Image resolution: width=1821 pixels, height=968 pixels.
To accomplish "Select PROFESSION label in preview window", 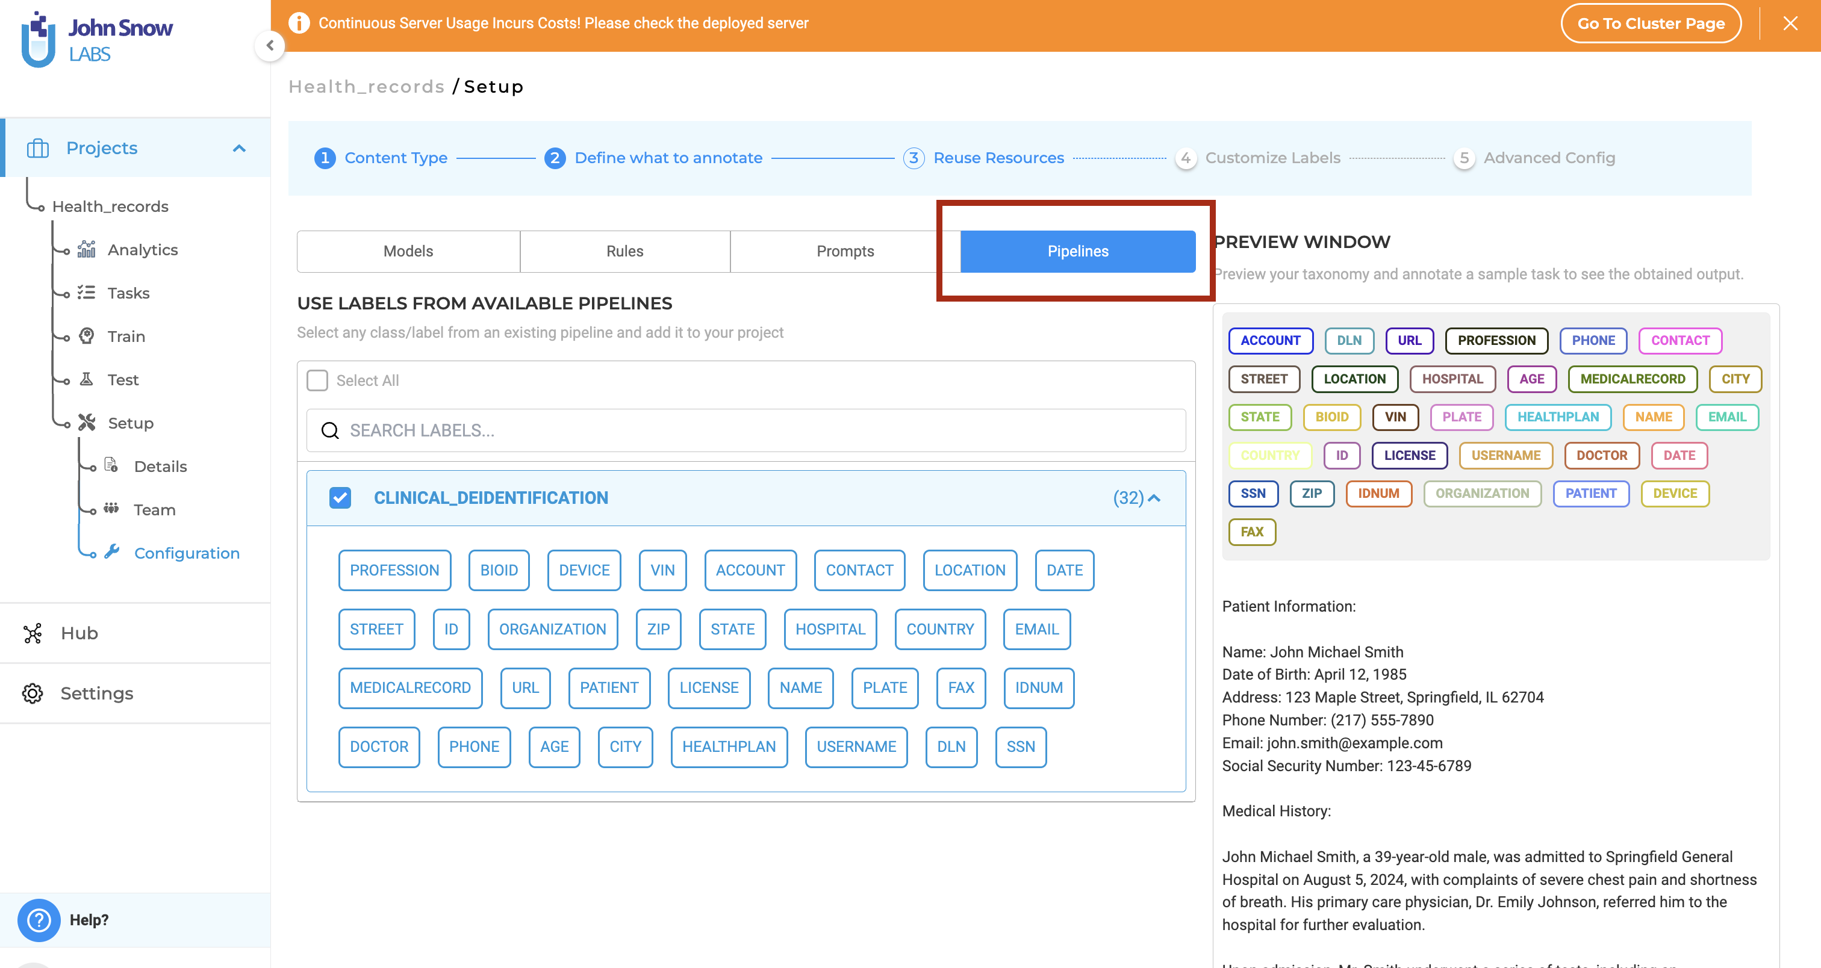I will coord(1496,341).
